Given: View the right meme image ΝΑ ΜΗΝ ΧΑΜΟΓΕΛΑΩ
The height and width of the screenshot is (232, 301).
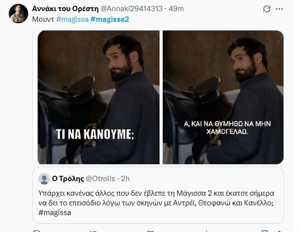Looking at the screenshot, I should pyautogui.click(x=223, y=97).
